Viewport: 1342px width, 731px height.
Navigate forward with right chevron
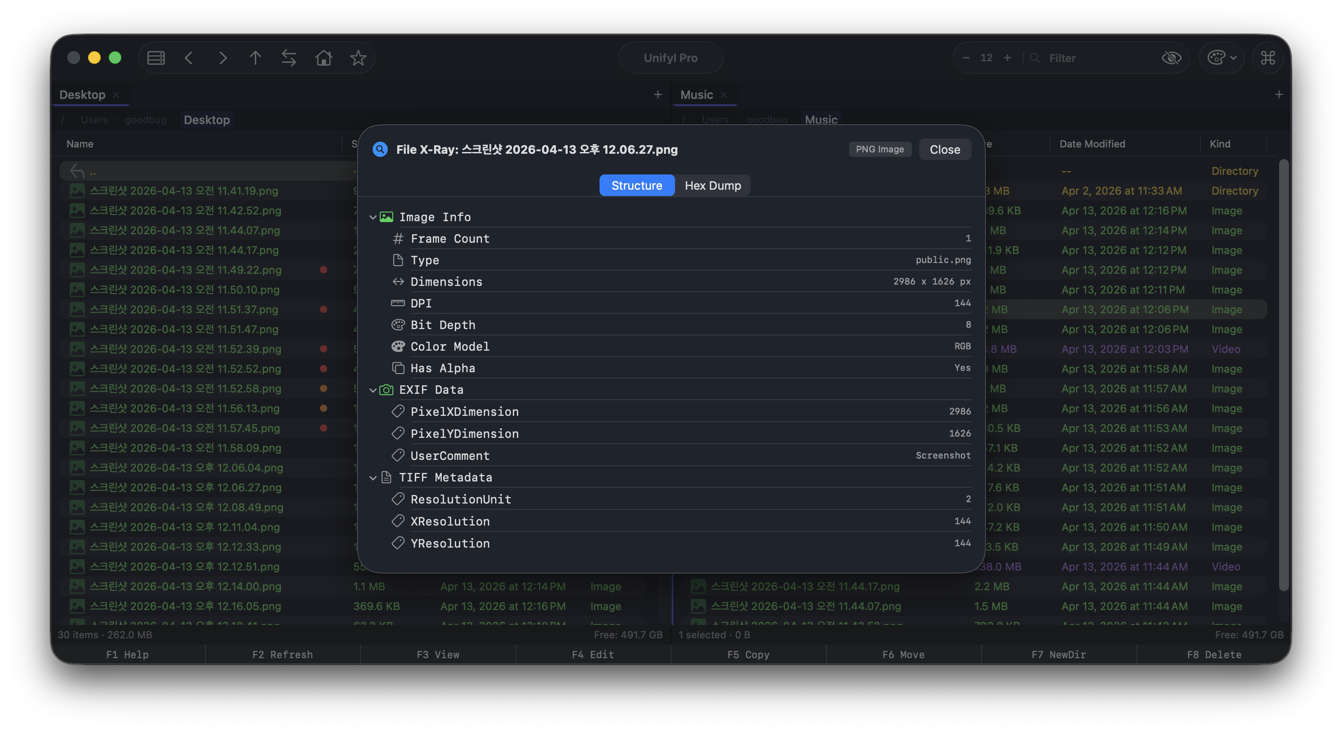pyautogui.click(x=222, y=58)
